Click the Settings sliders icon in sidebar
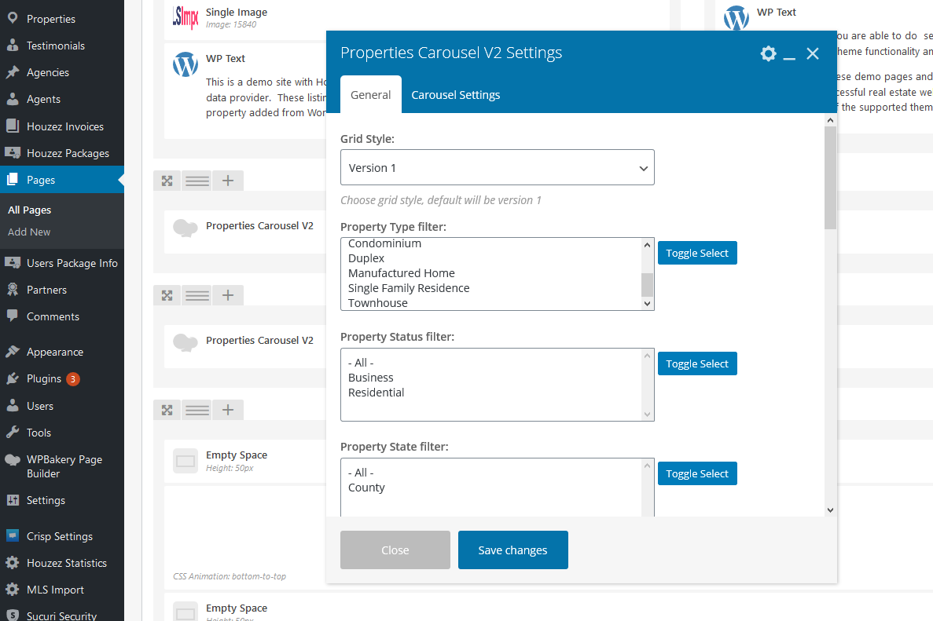The width and height of the screenshot is (933, 621). pyautogui.click(x=13, y=500)
